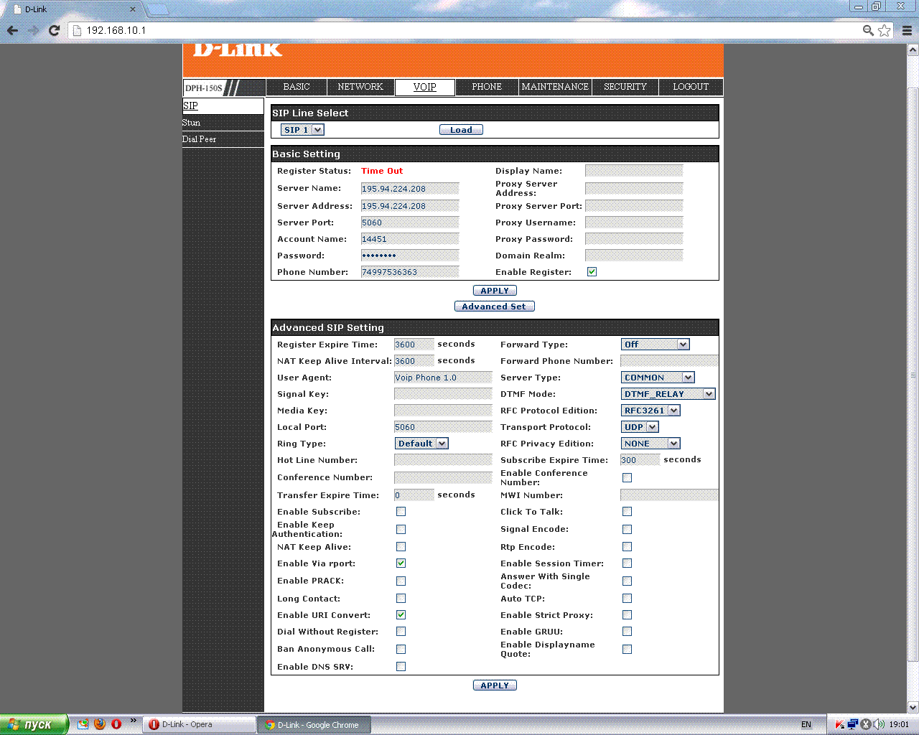
Task: Uncheck the Enable Register checkbox
Action: [592, 272]
